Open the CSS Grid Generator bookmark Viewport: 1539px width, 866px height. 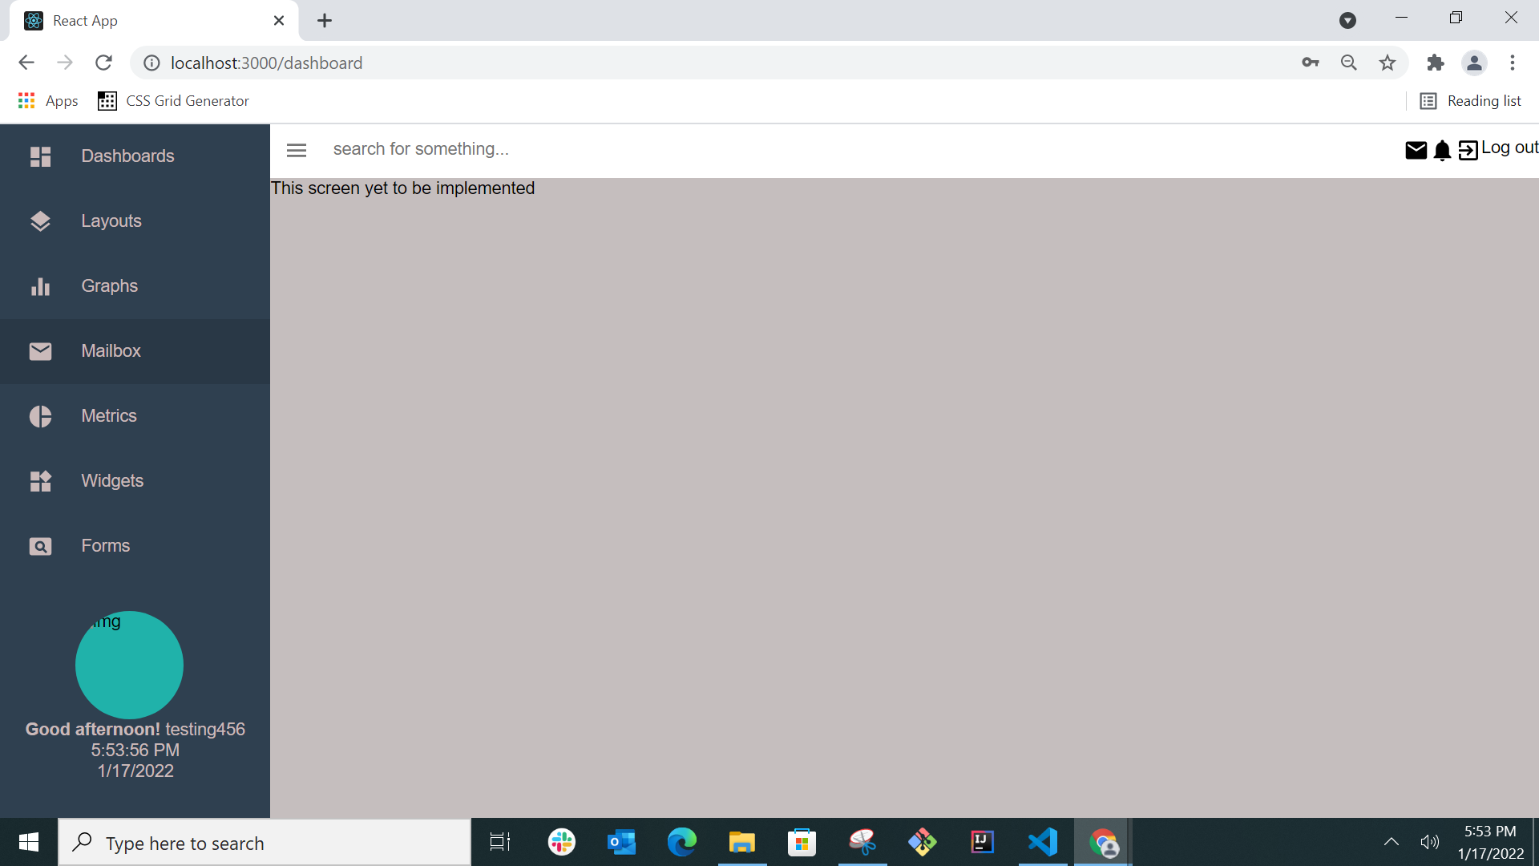(x=173, y=101)
